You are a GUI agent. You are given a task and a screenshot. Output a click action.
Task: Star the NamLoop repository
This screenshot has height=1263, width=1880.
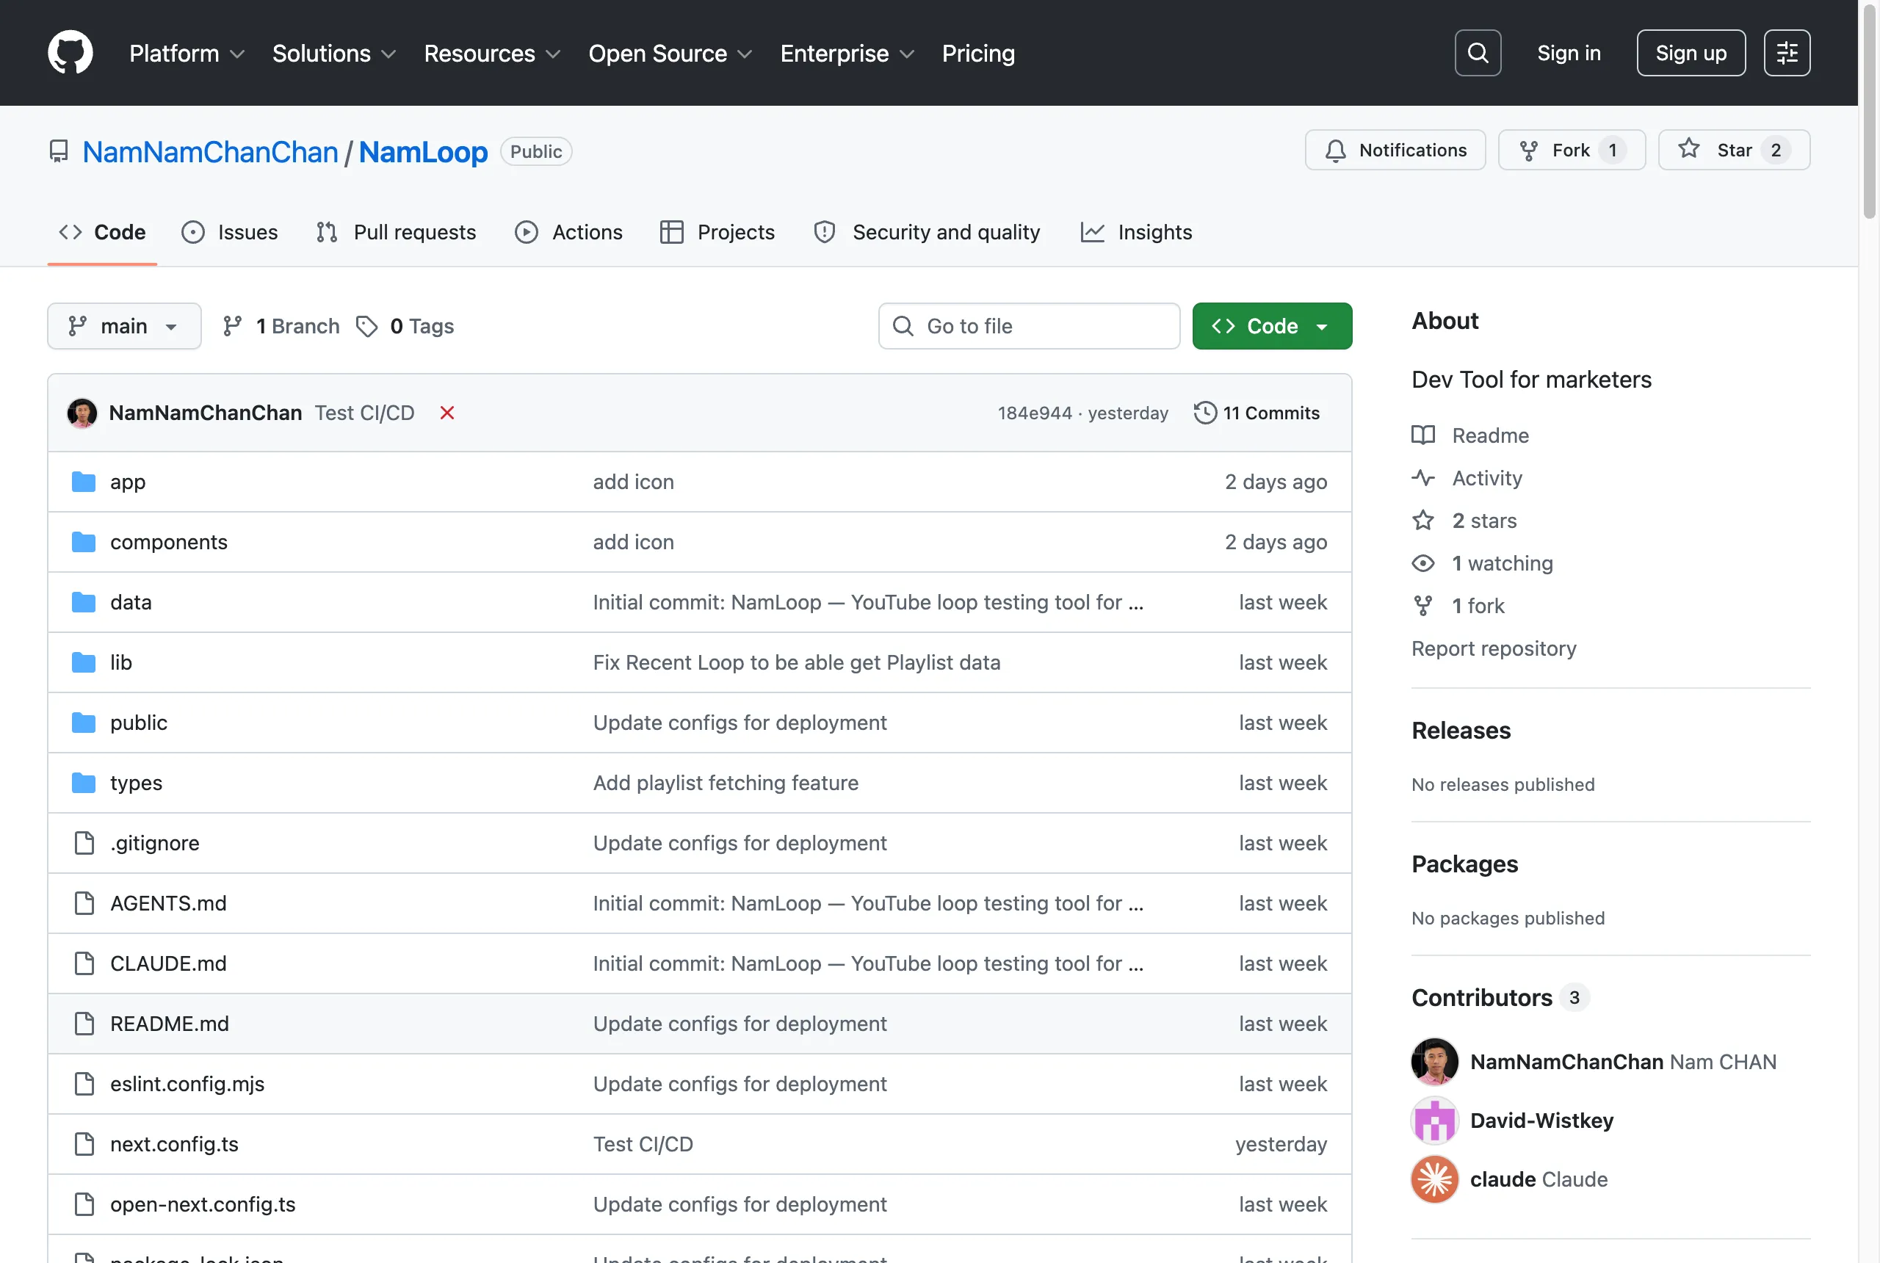[x=1733, y=151]
